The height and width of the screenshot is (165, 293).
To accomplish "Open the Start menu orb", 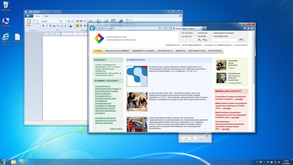I will (x=4, y=162).
